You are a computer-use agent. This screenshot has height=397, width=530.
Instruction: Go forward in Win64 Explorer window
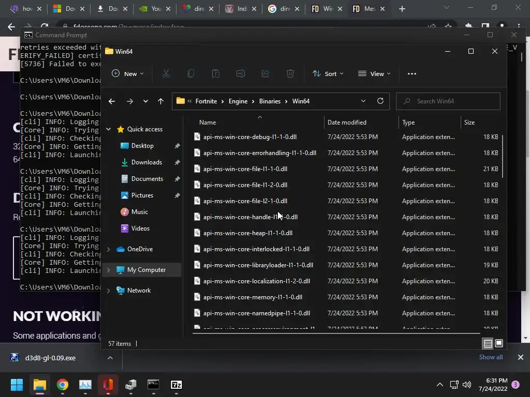130,101
